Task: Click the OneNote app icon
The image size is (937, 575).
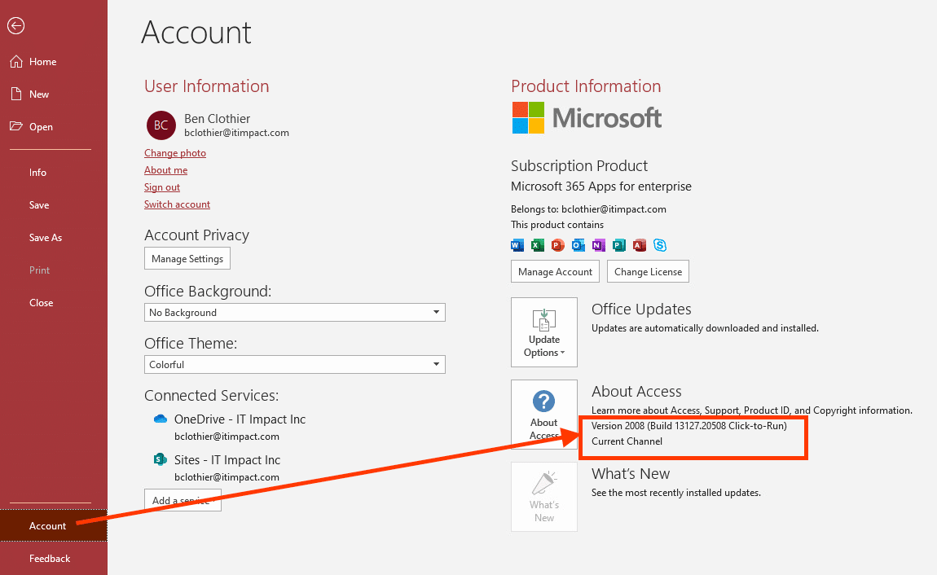Action: [599, 245]
